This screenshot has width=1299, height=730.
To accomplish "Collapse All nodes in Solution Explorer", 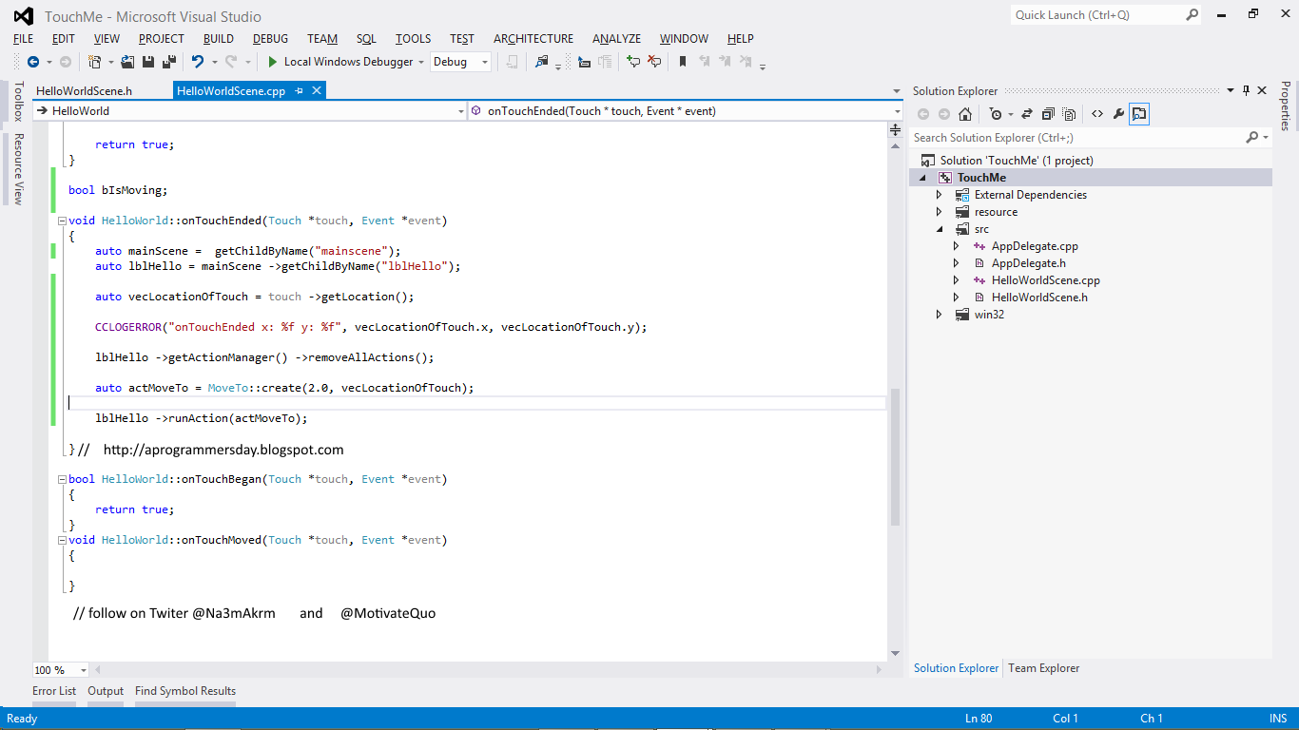I will coord(1048,114).
